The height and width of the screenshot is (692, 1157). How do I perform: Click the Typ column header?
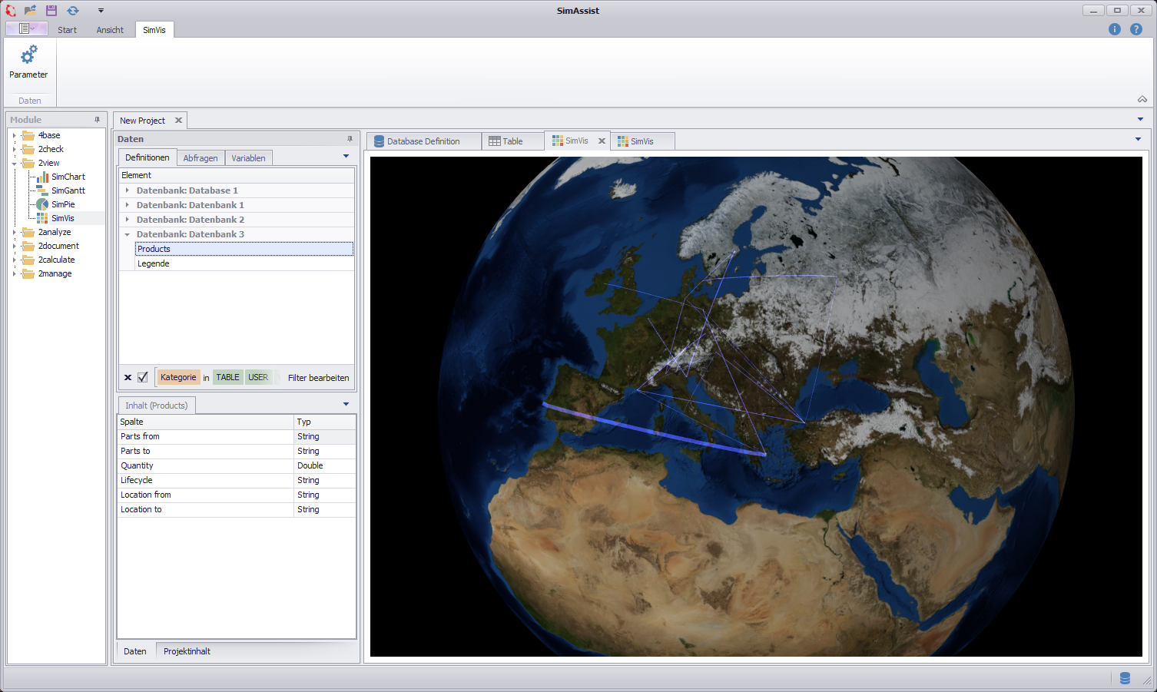(x=325, y=422)
